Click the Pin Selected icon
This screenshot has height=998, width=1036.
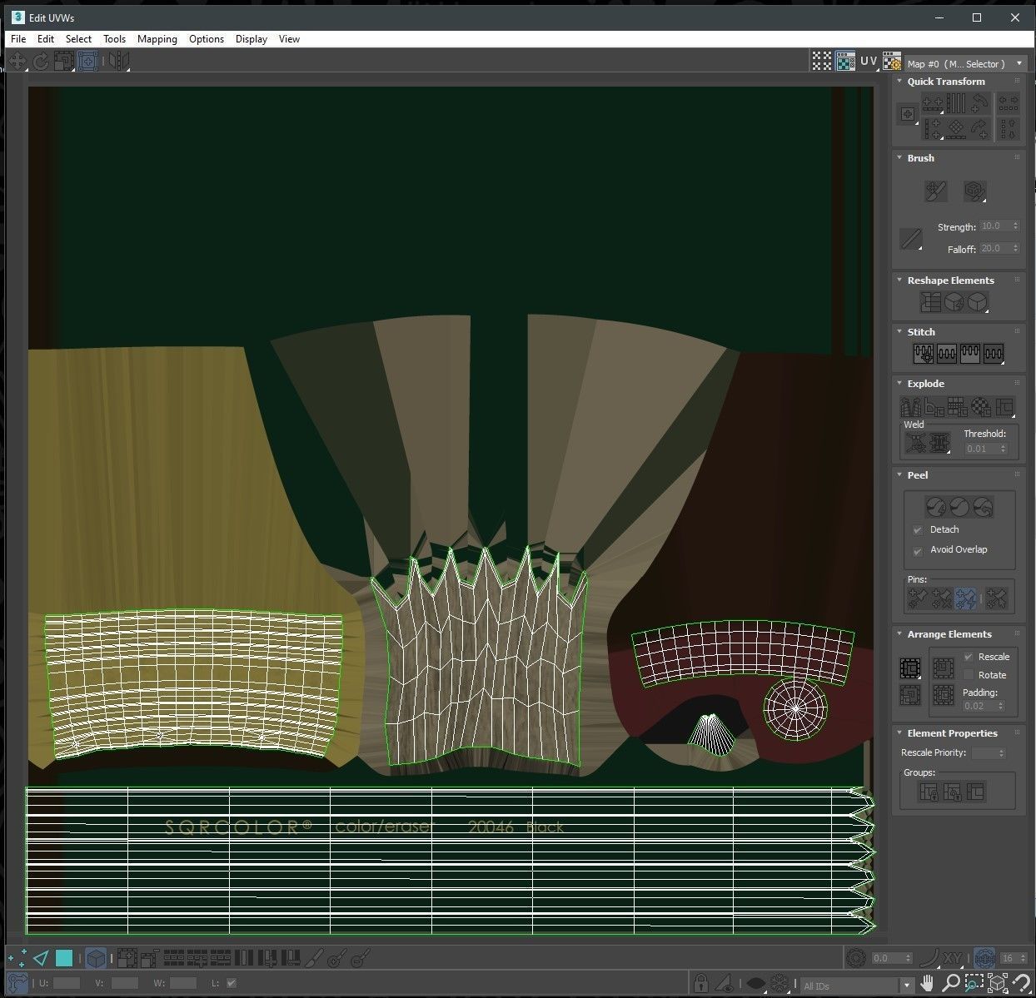[918, 598]
